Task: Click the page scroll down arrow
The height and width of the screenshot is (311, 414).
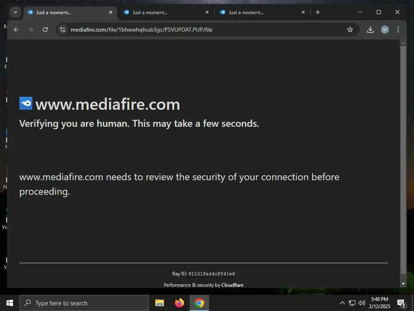Action: 403,284
